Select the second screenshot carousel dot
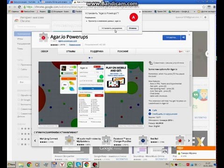224x168 pixels. (92, 58)
